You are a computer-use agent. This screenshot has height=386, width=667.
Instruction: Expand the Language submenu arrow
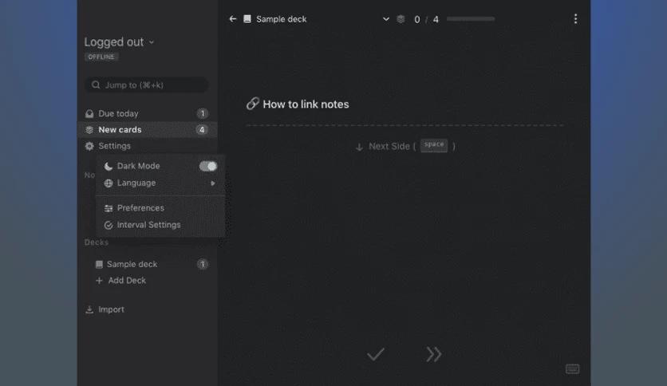click(x=213, y=183)
